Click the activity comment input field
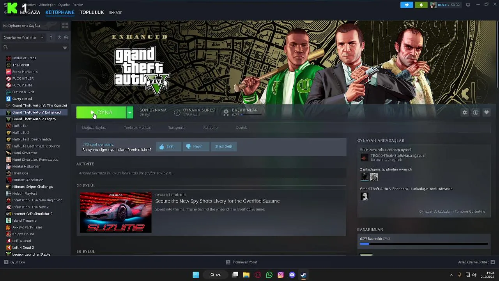The height and width of the screenshot is (281, 499). coord(211,173)
